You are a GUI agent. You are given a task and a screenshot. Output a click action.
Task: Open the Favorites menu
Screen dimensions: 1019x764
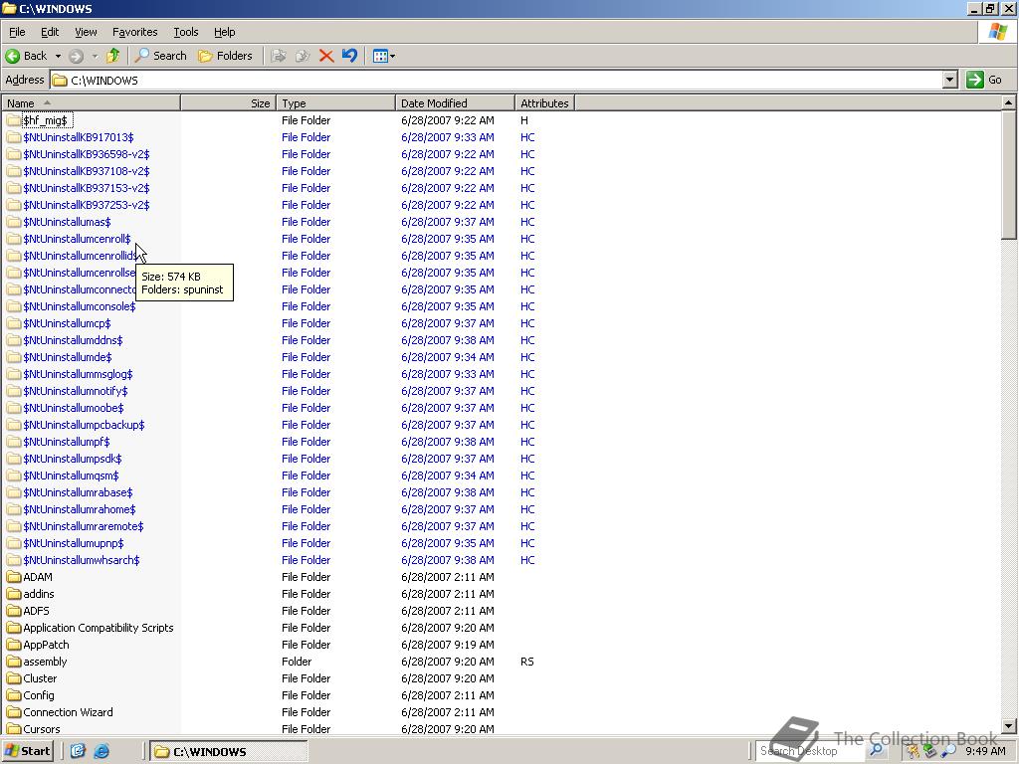(x=134, y=32)
